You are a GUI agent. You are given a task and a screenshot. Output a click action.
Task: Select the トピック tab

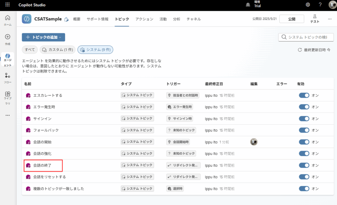122,19
